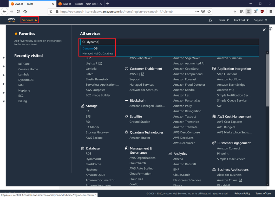Open Step Functions service

[227, 74]
